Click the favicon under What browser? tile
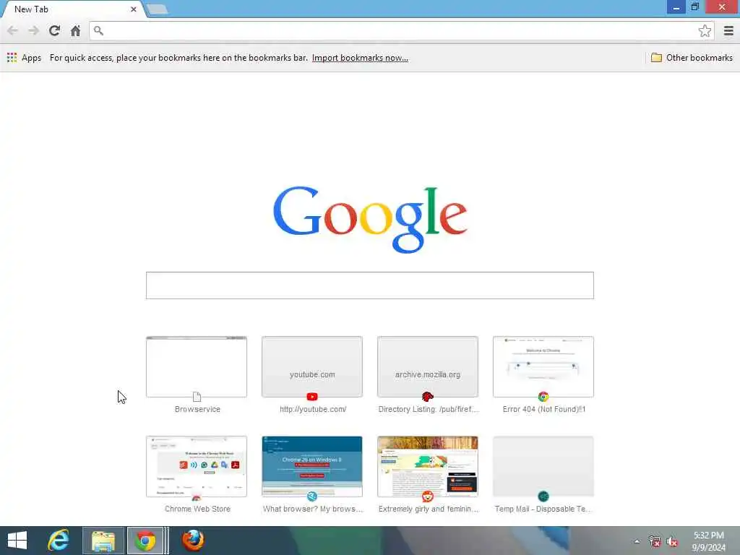 click(312, 496)
